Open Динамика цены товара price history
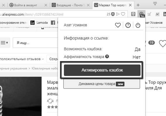This screenshot has width=166, height=116. [x=102, y=84]
